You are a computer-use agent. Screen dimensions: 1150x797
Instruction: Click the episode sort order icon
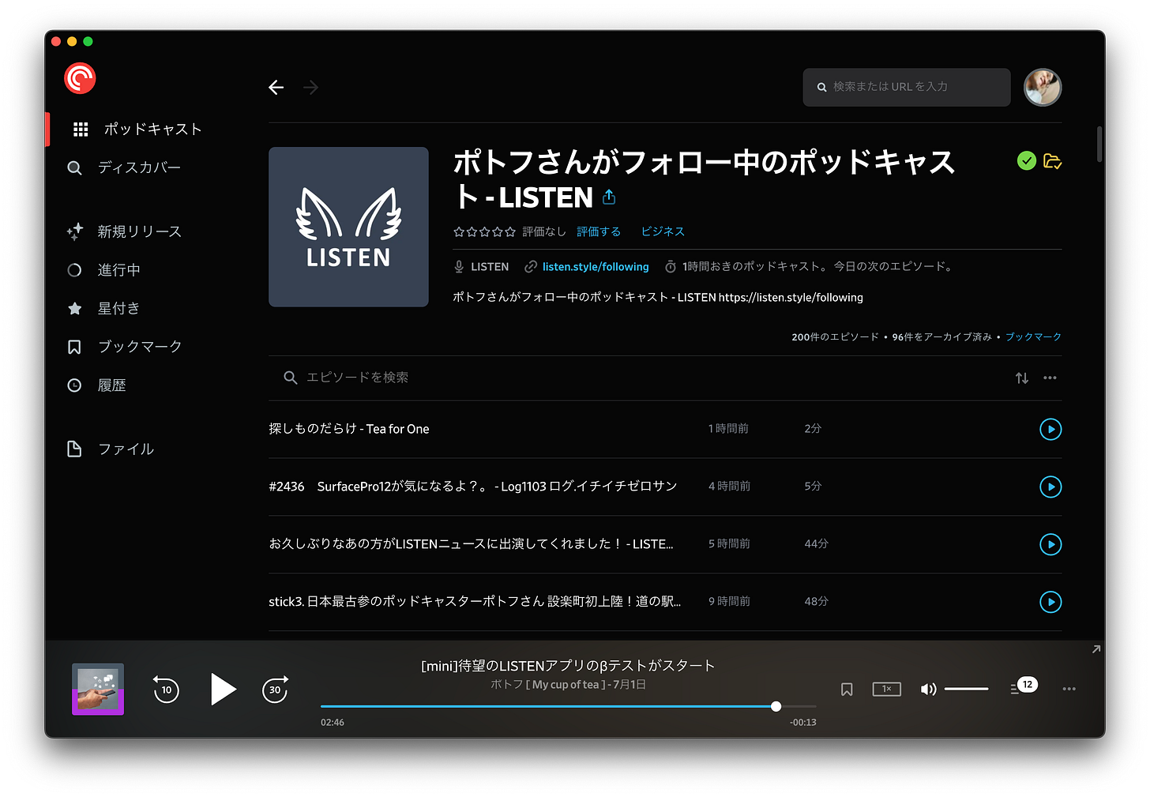[1022, 378]
